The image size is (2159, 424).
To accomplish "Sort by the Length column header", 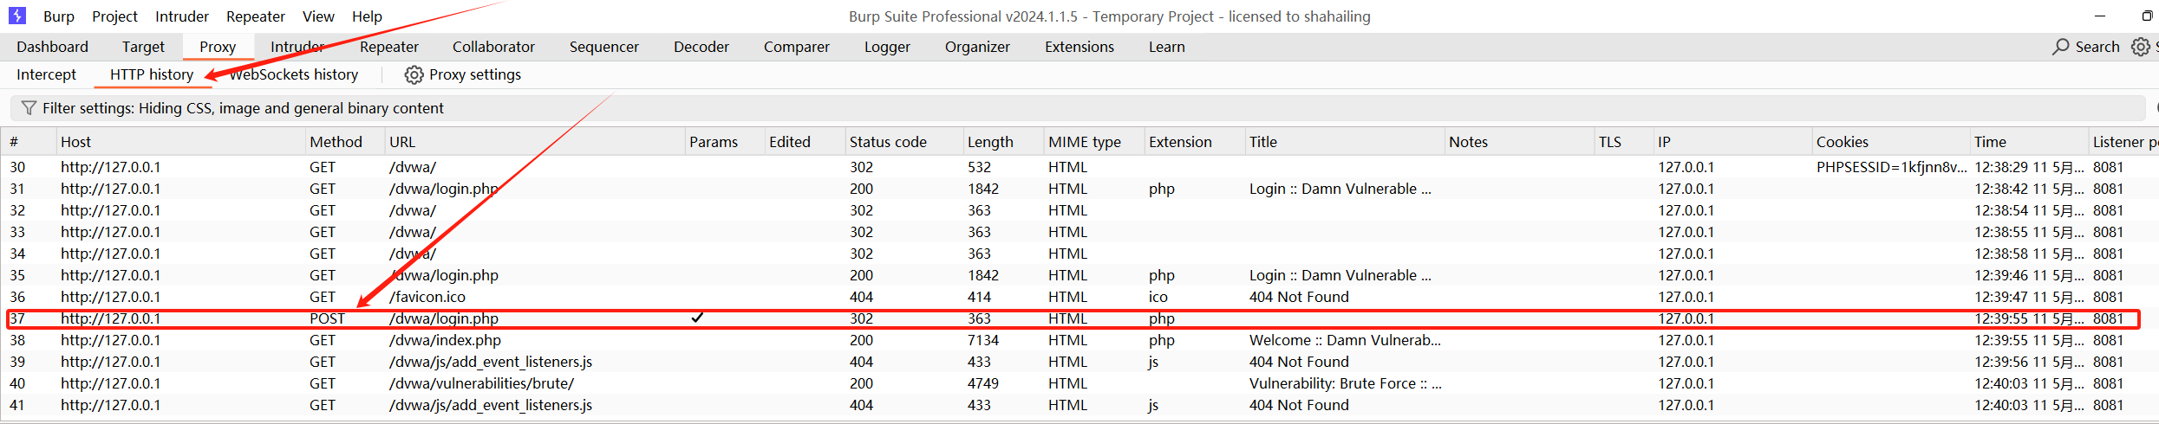I will [1002, 142].
